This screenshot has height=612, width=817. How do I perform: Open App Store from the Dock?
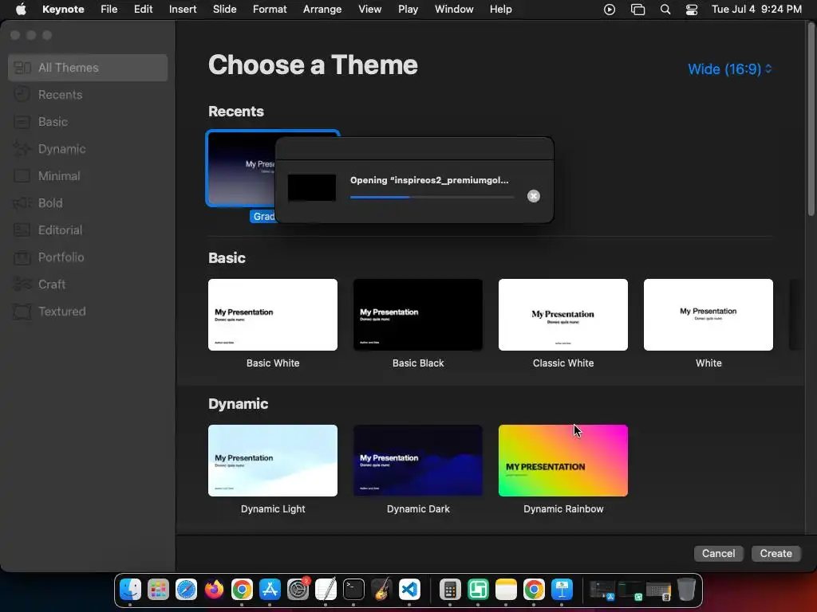pos(270,590)
